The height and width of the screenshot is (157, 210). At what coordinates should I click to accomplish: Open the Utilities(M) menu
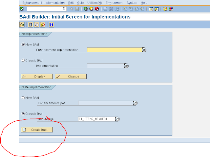coord(94,3)
